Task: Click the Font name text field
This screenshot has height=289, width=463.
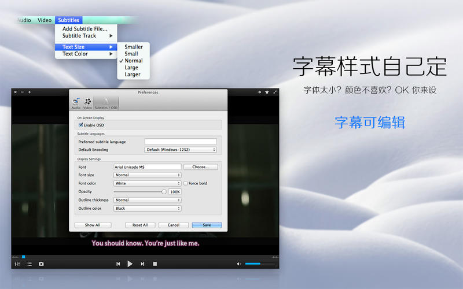Action: tap(148, 167)
